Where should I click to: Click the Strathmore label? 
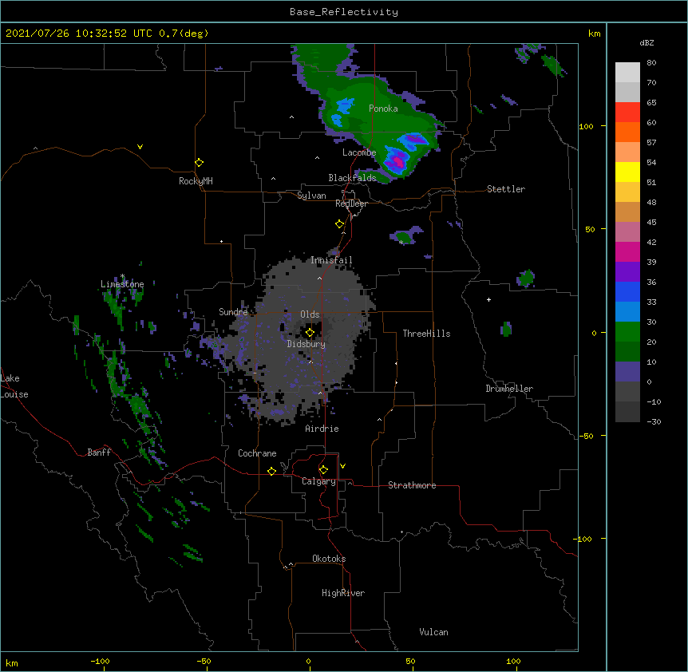pos(412,485)
